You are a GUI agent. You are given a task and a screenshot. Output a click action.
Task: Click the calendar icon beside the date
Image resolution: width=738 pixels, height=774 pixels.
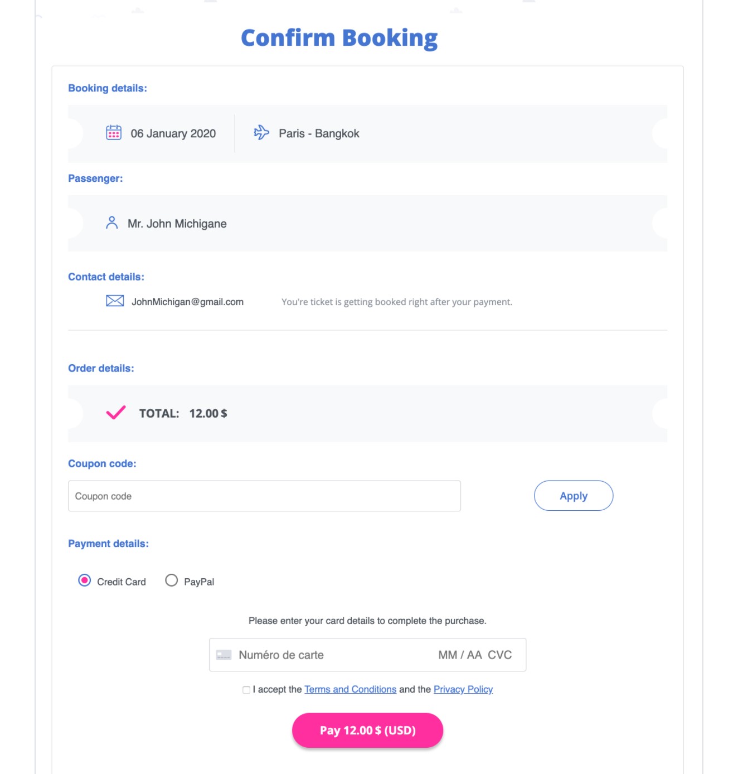coord(114,133)
